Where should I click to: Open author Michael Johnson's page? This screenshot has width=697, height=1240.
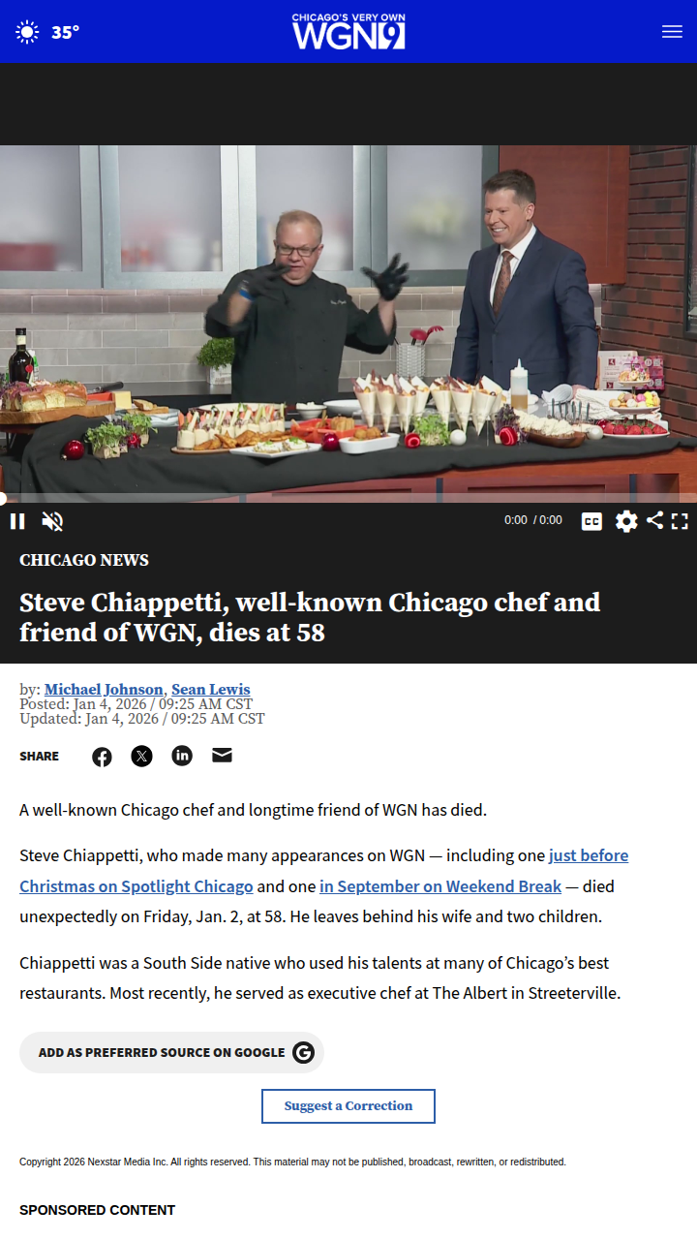coord(104,690)
